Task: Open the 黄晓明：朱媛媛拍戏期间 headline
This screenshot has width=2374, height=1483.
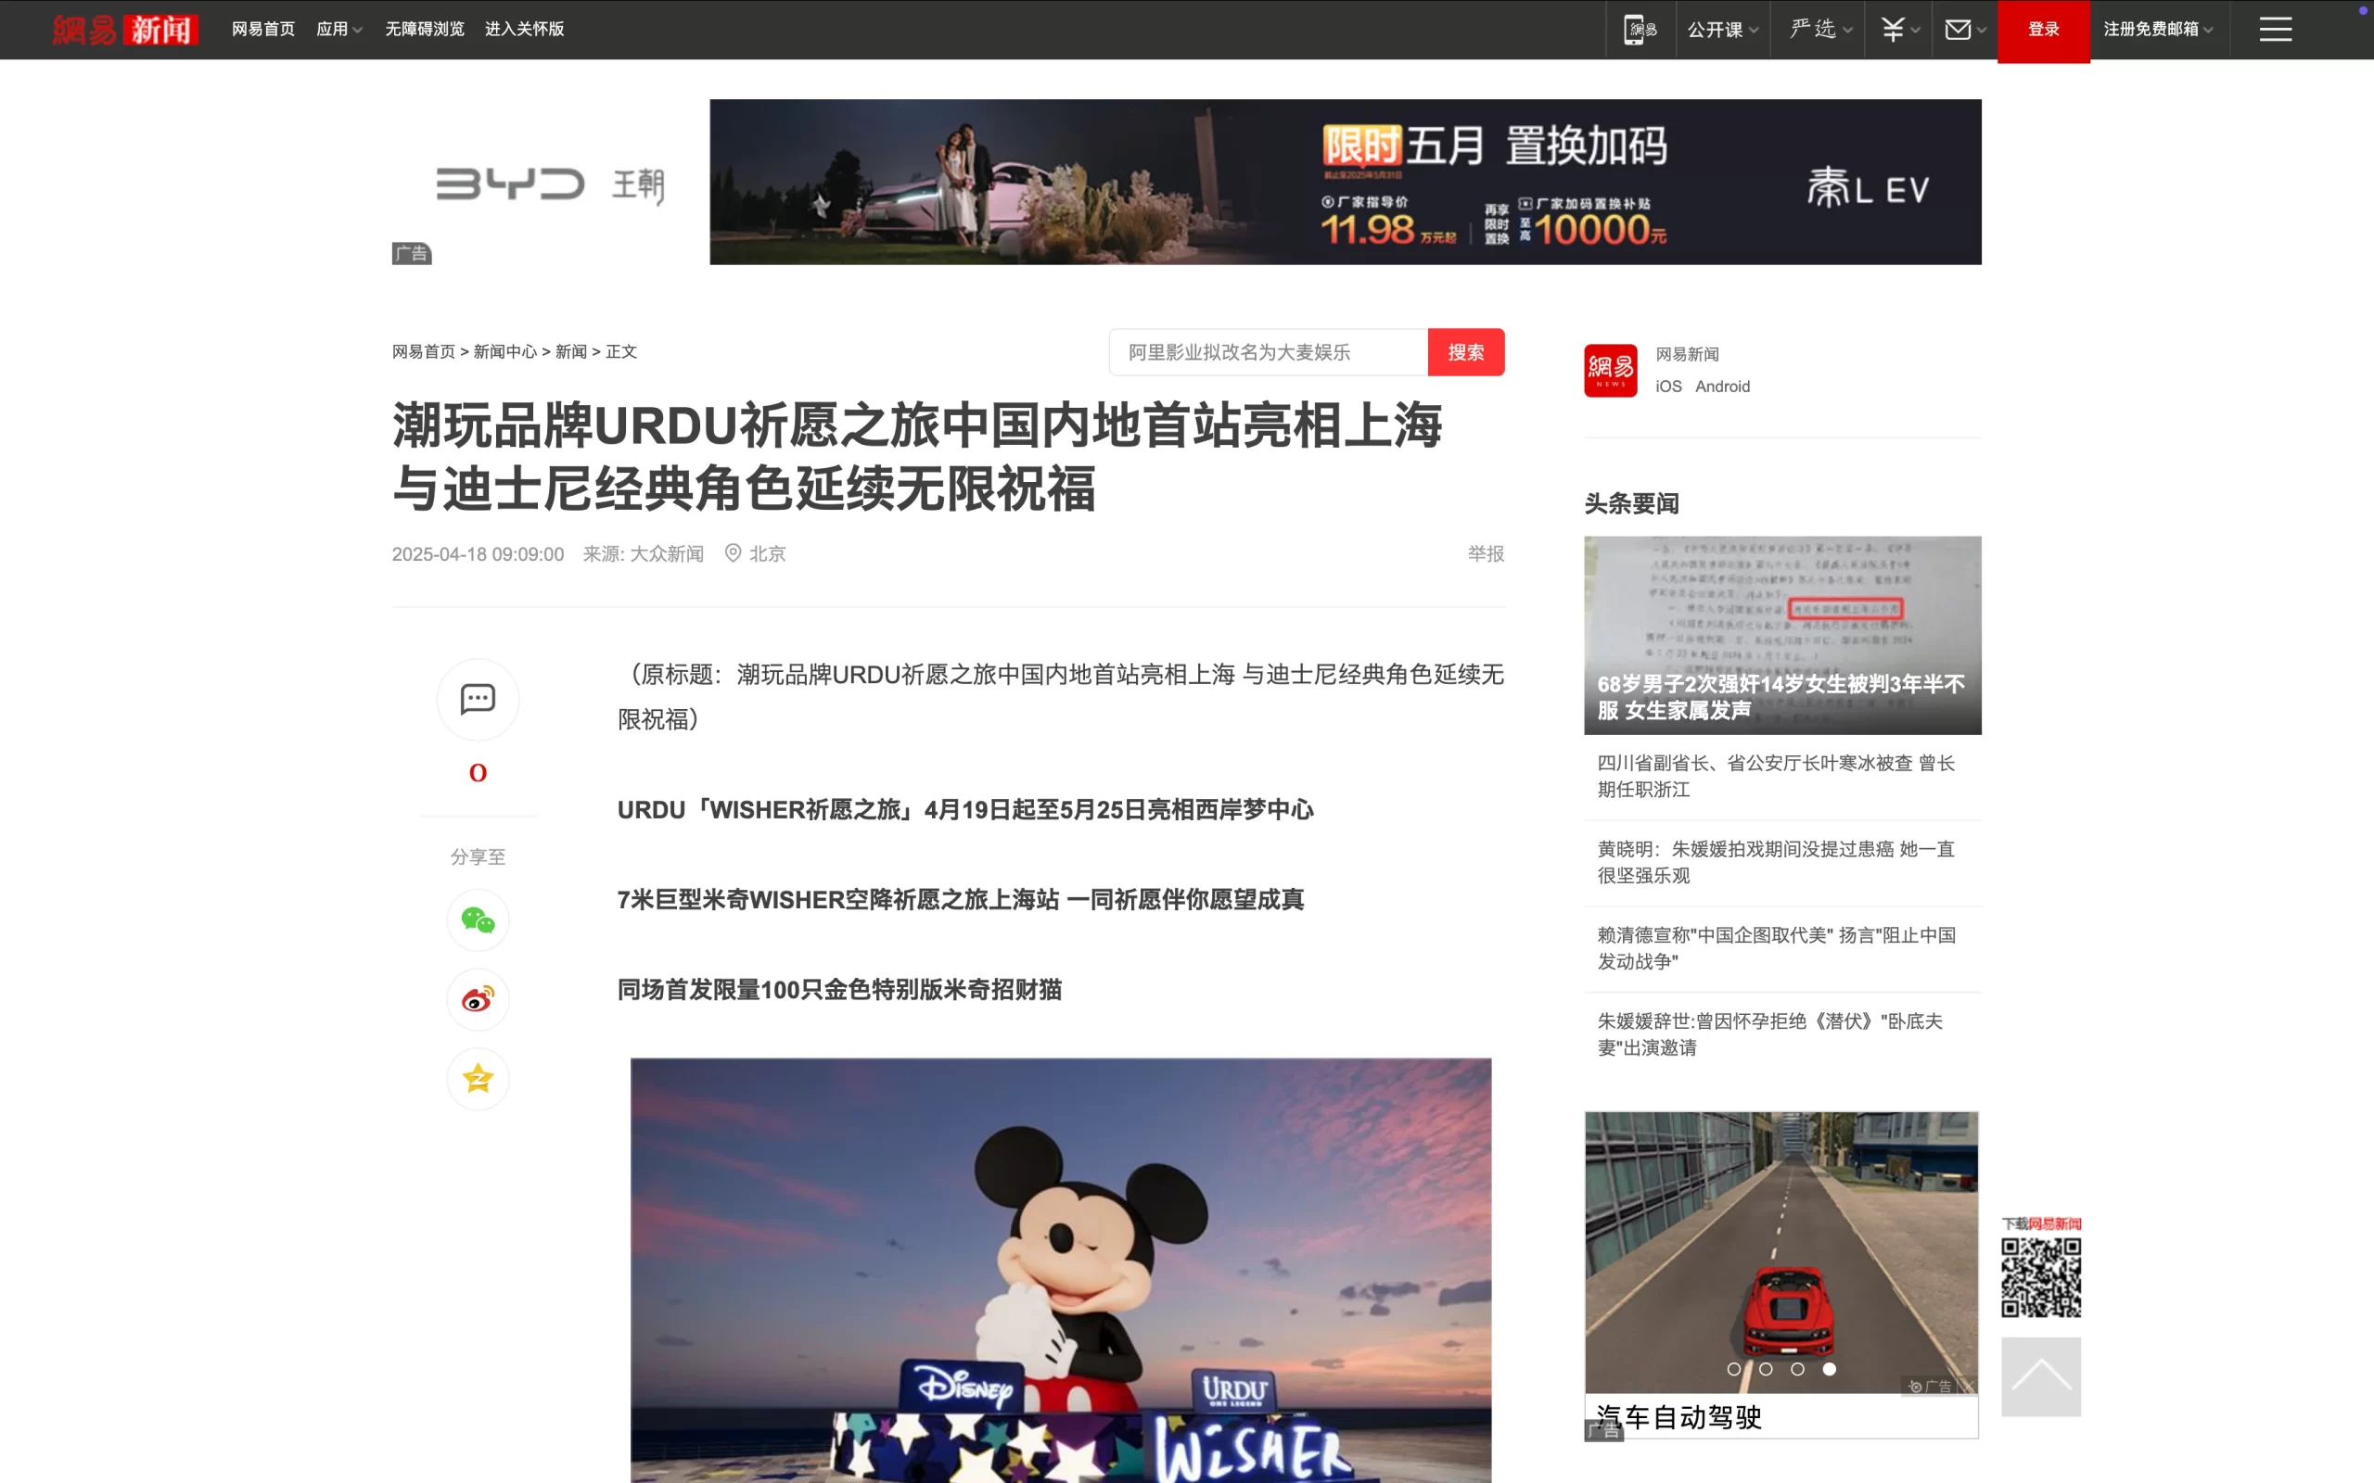Action: point(1776,862)
